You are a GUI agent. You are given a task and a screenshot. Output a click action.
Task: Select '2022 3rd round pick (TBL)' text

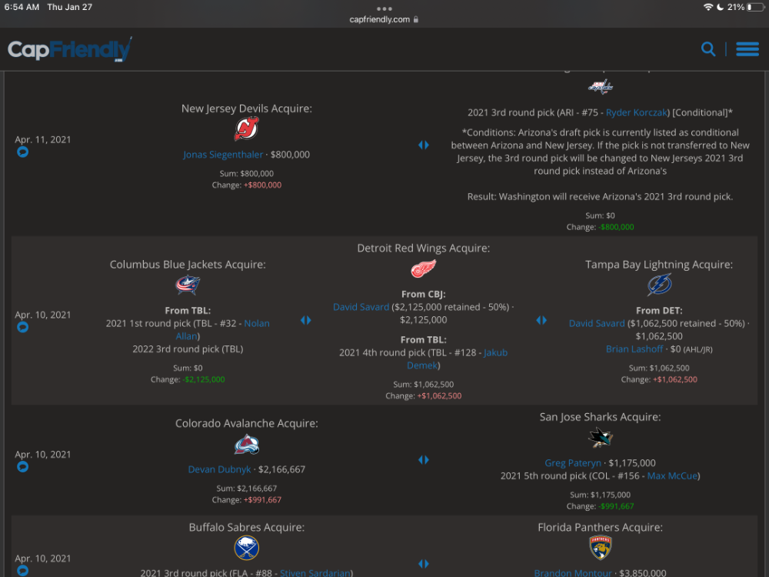pyautogui.click(x=188, y=349)
